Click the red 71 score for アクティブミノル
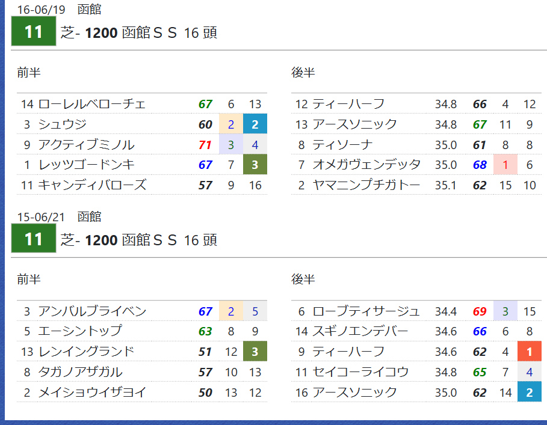Screen dimensions: 547x425 tap(205, 144)
